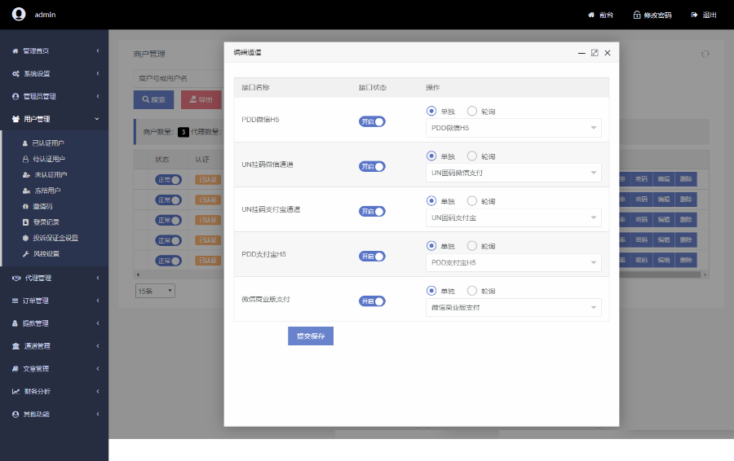Open the 微信商业版支付 channel dropdown

[514, 307]
